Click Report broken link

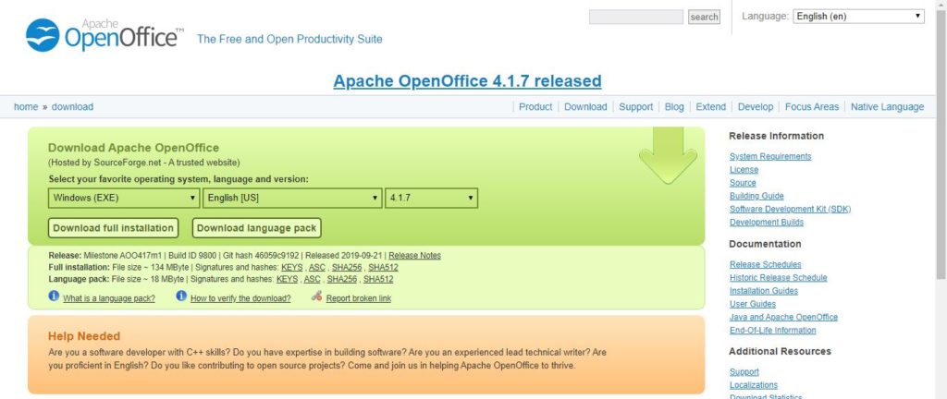click(x=359, y=298)
